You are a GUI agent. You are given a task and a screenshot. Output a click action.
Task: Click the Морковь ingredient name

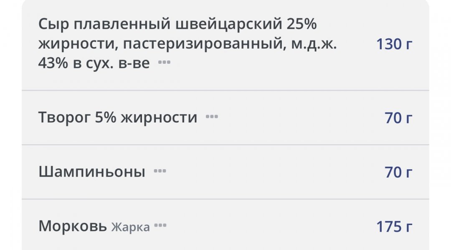[x=73, y=227]
